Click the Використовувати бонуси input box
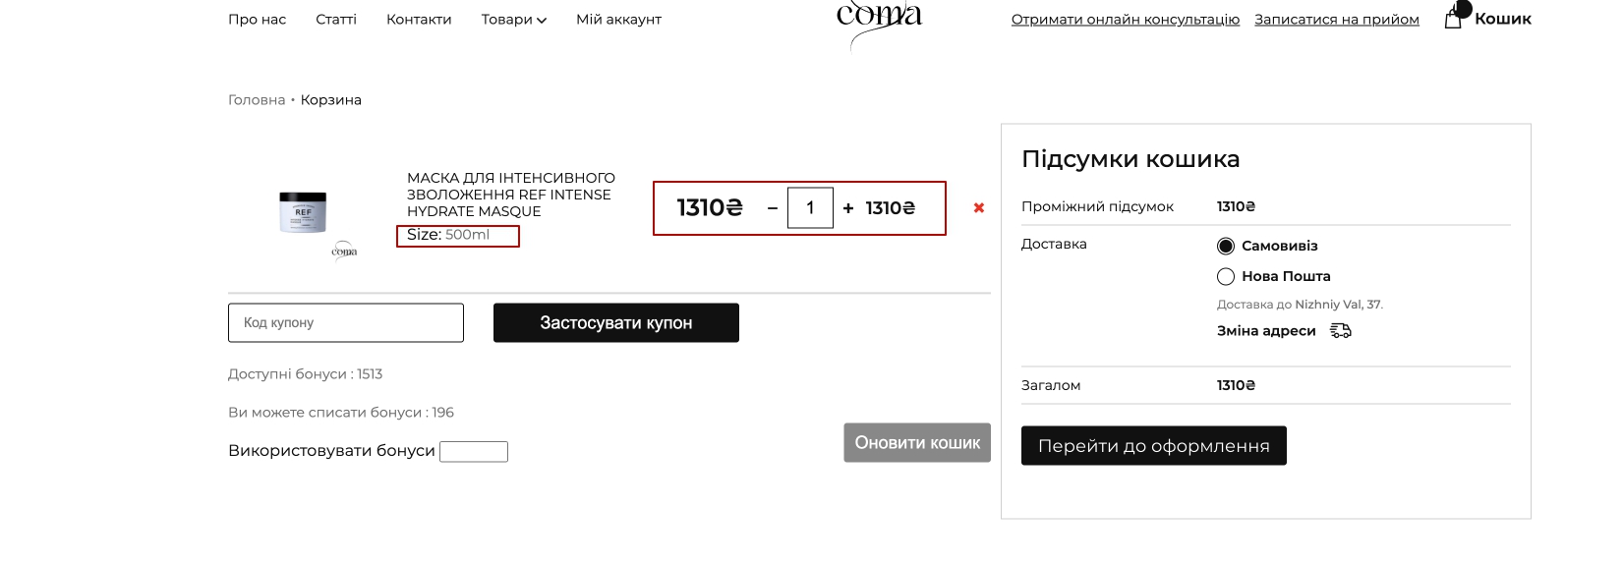The height and width of the screenshot is (563, 1623). (474, 452)
